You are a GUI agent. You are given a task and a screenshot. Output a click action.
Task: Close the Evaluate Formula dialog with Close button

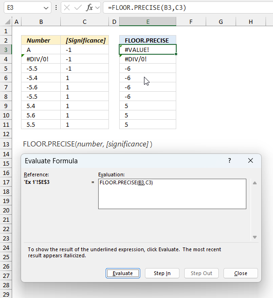coord(241,273)
